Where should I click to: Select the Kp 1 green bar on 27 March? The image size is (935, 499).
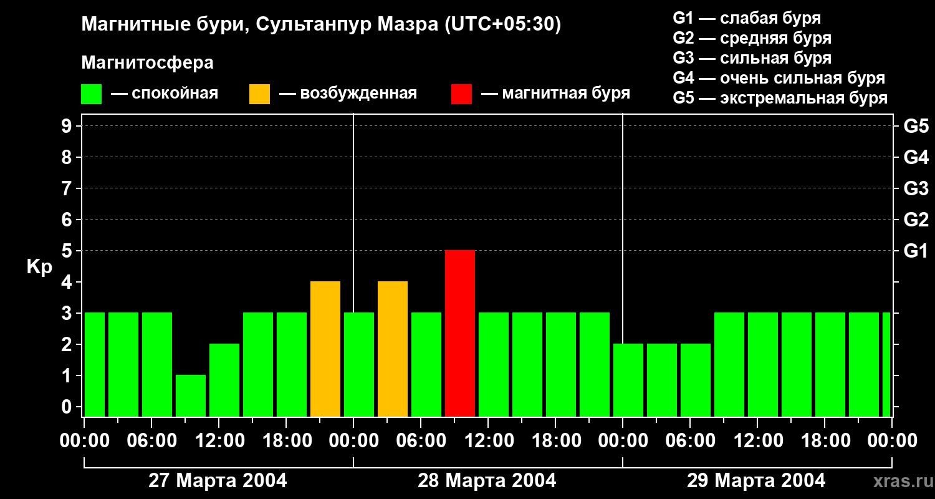(191, 396)
